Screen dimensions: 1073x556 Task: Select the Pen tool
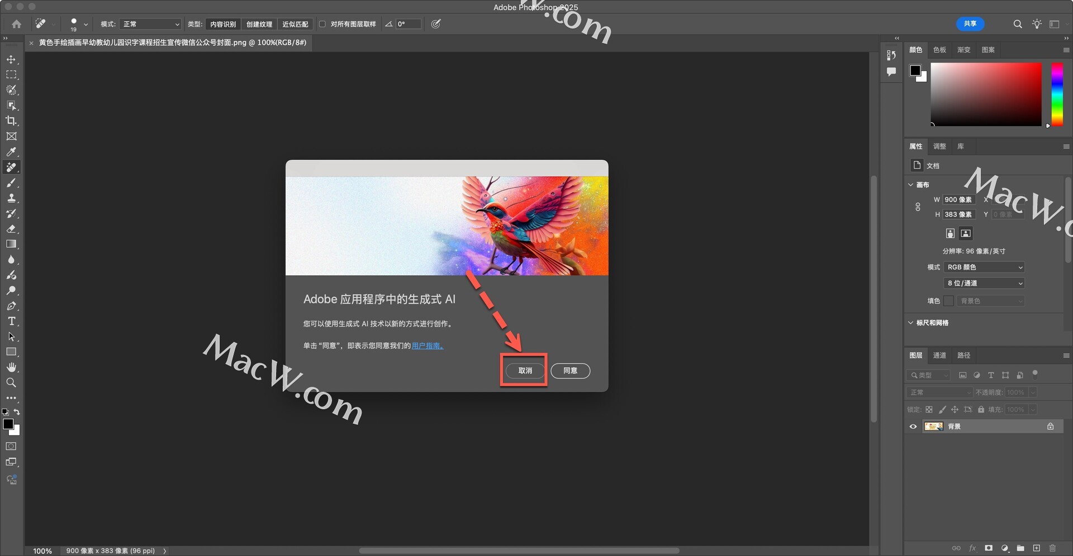[x=11, y=306]
